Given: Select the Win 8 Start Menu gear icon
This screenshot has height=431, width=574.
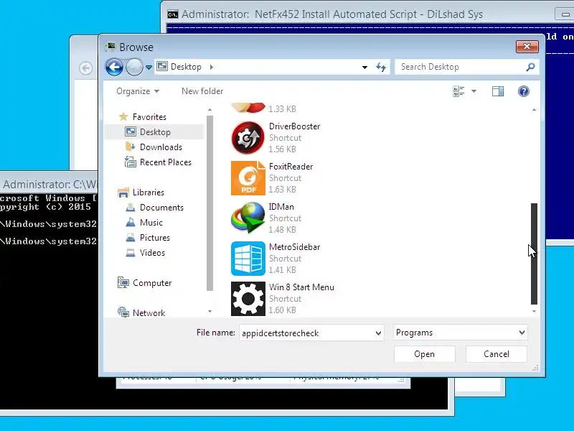Looking at the screenshot, I should coord(248,299).
